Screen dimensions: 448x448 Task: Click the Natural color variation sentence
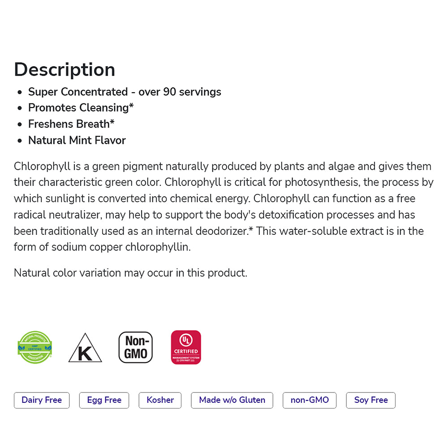point(130,273)
